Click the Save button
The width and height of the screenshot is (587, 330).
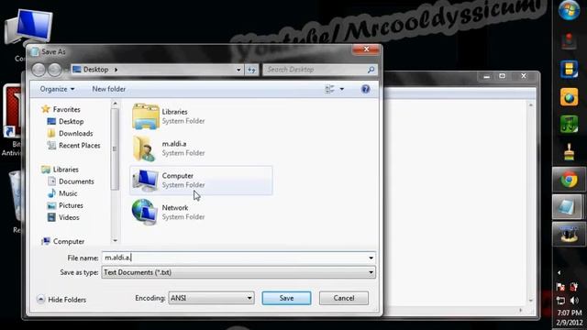[x=286, y=298]
